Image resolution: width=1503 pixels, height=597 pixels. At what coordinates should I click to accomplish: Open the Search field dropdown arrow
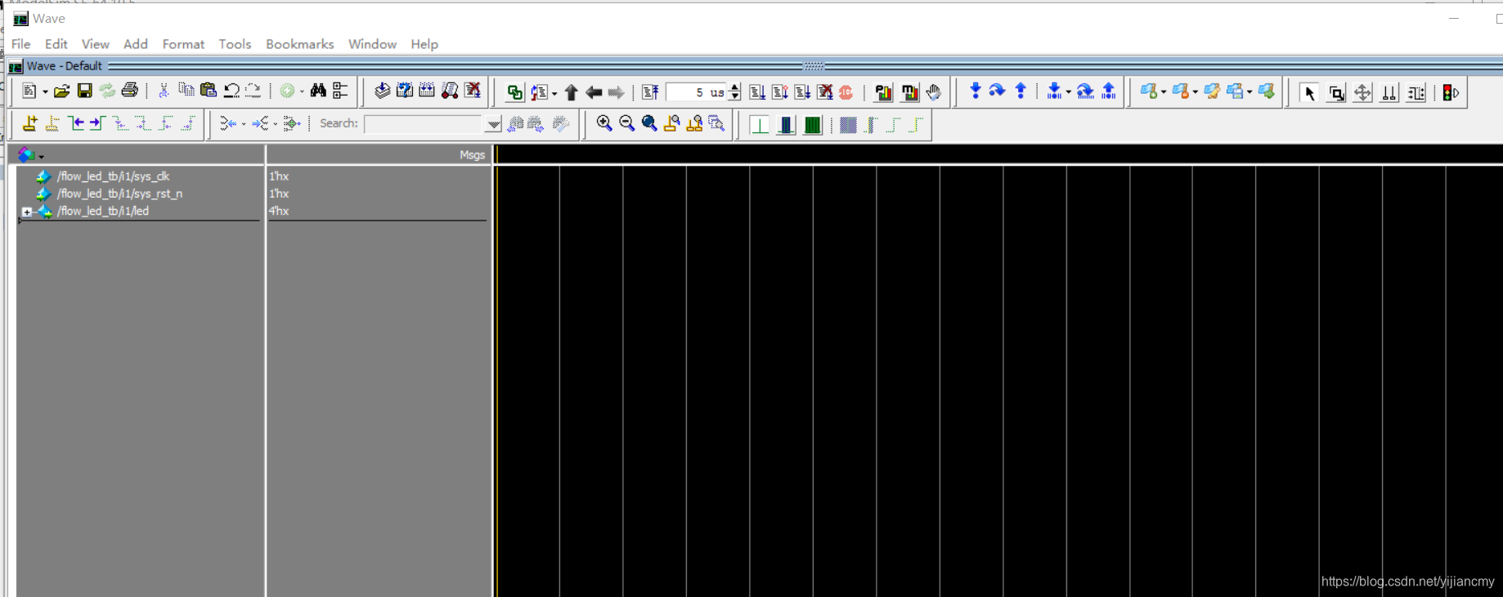[493, 124]
